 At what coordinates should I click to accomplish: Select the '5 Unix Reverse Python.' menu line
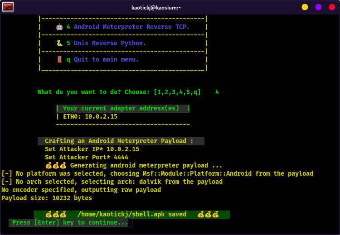pos(106,43)
